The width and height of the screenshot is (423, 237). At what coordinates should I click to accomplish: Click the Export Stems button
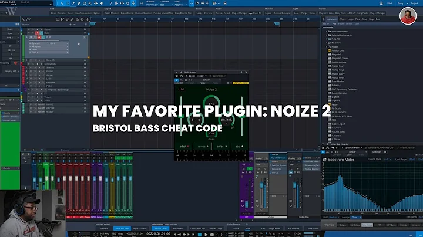pos(126,13)
